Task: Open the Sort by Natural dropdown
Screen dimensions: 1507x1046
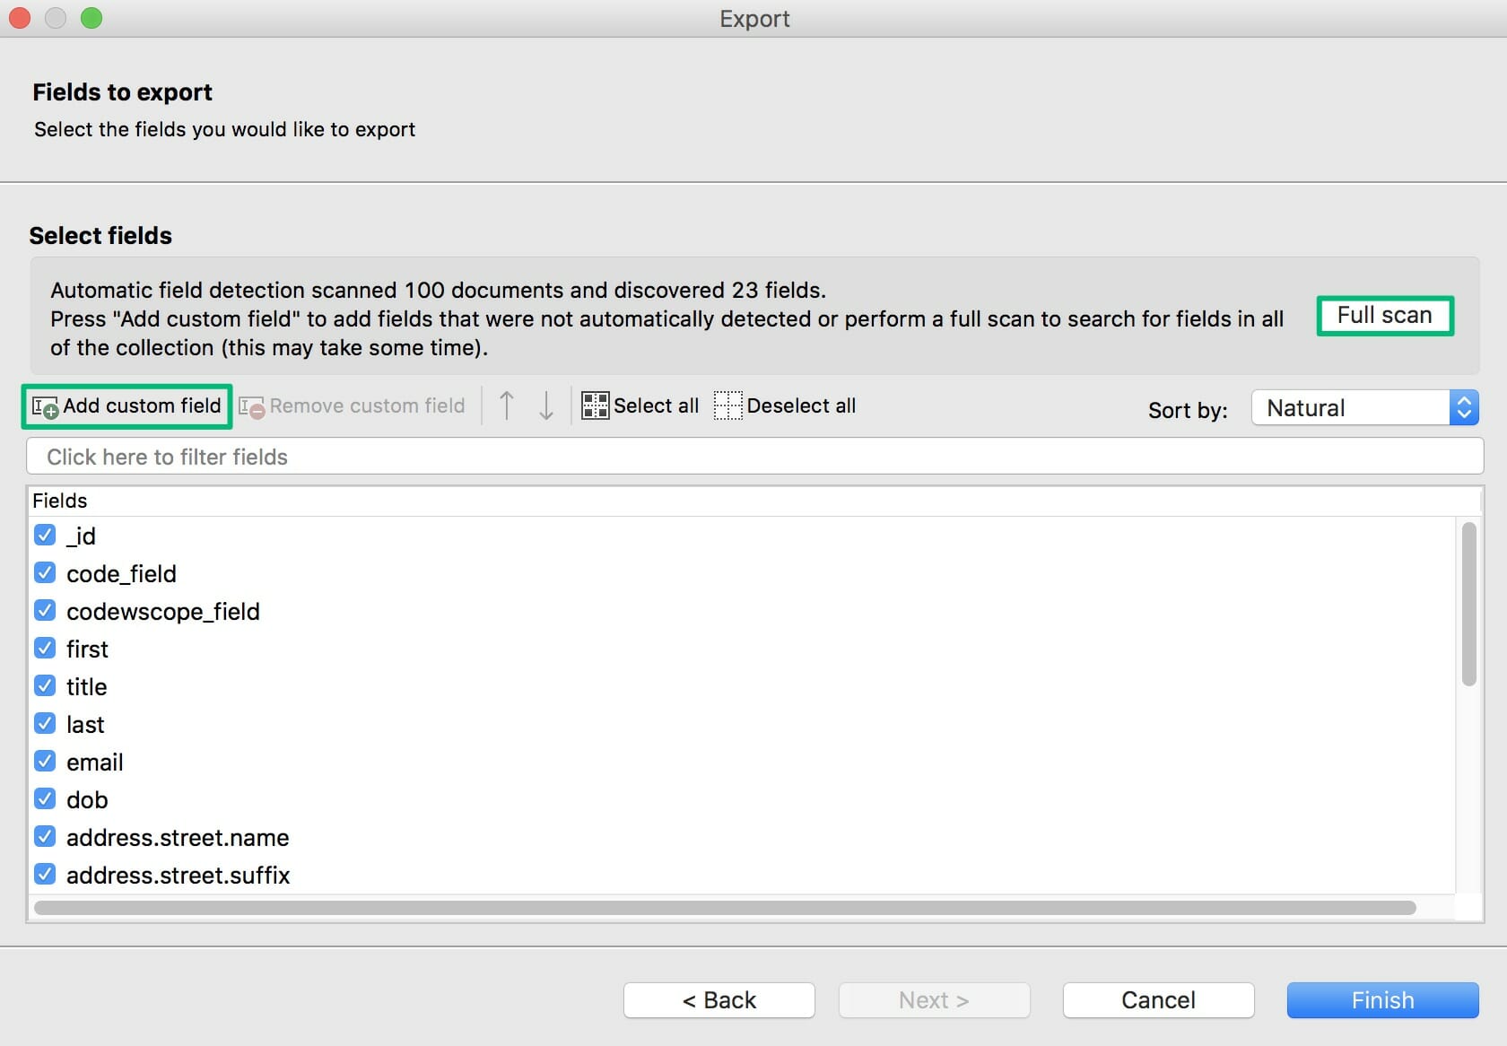Action: (x=1364, y=408)
